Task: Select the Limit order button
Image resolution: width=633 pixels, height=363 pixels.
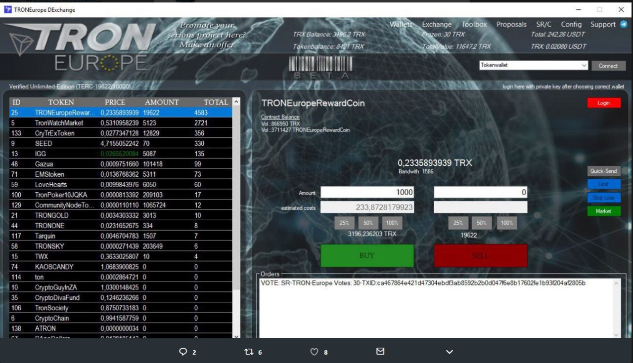Action: click(x=604, y=184)
